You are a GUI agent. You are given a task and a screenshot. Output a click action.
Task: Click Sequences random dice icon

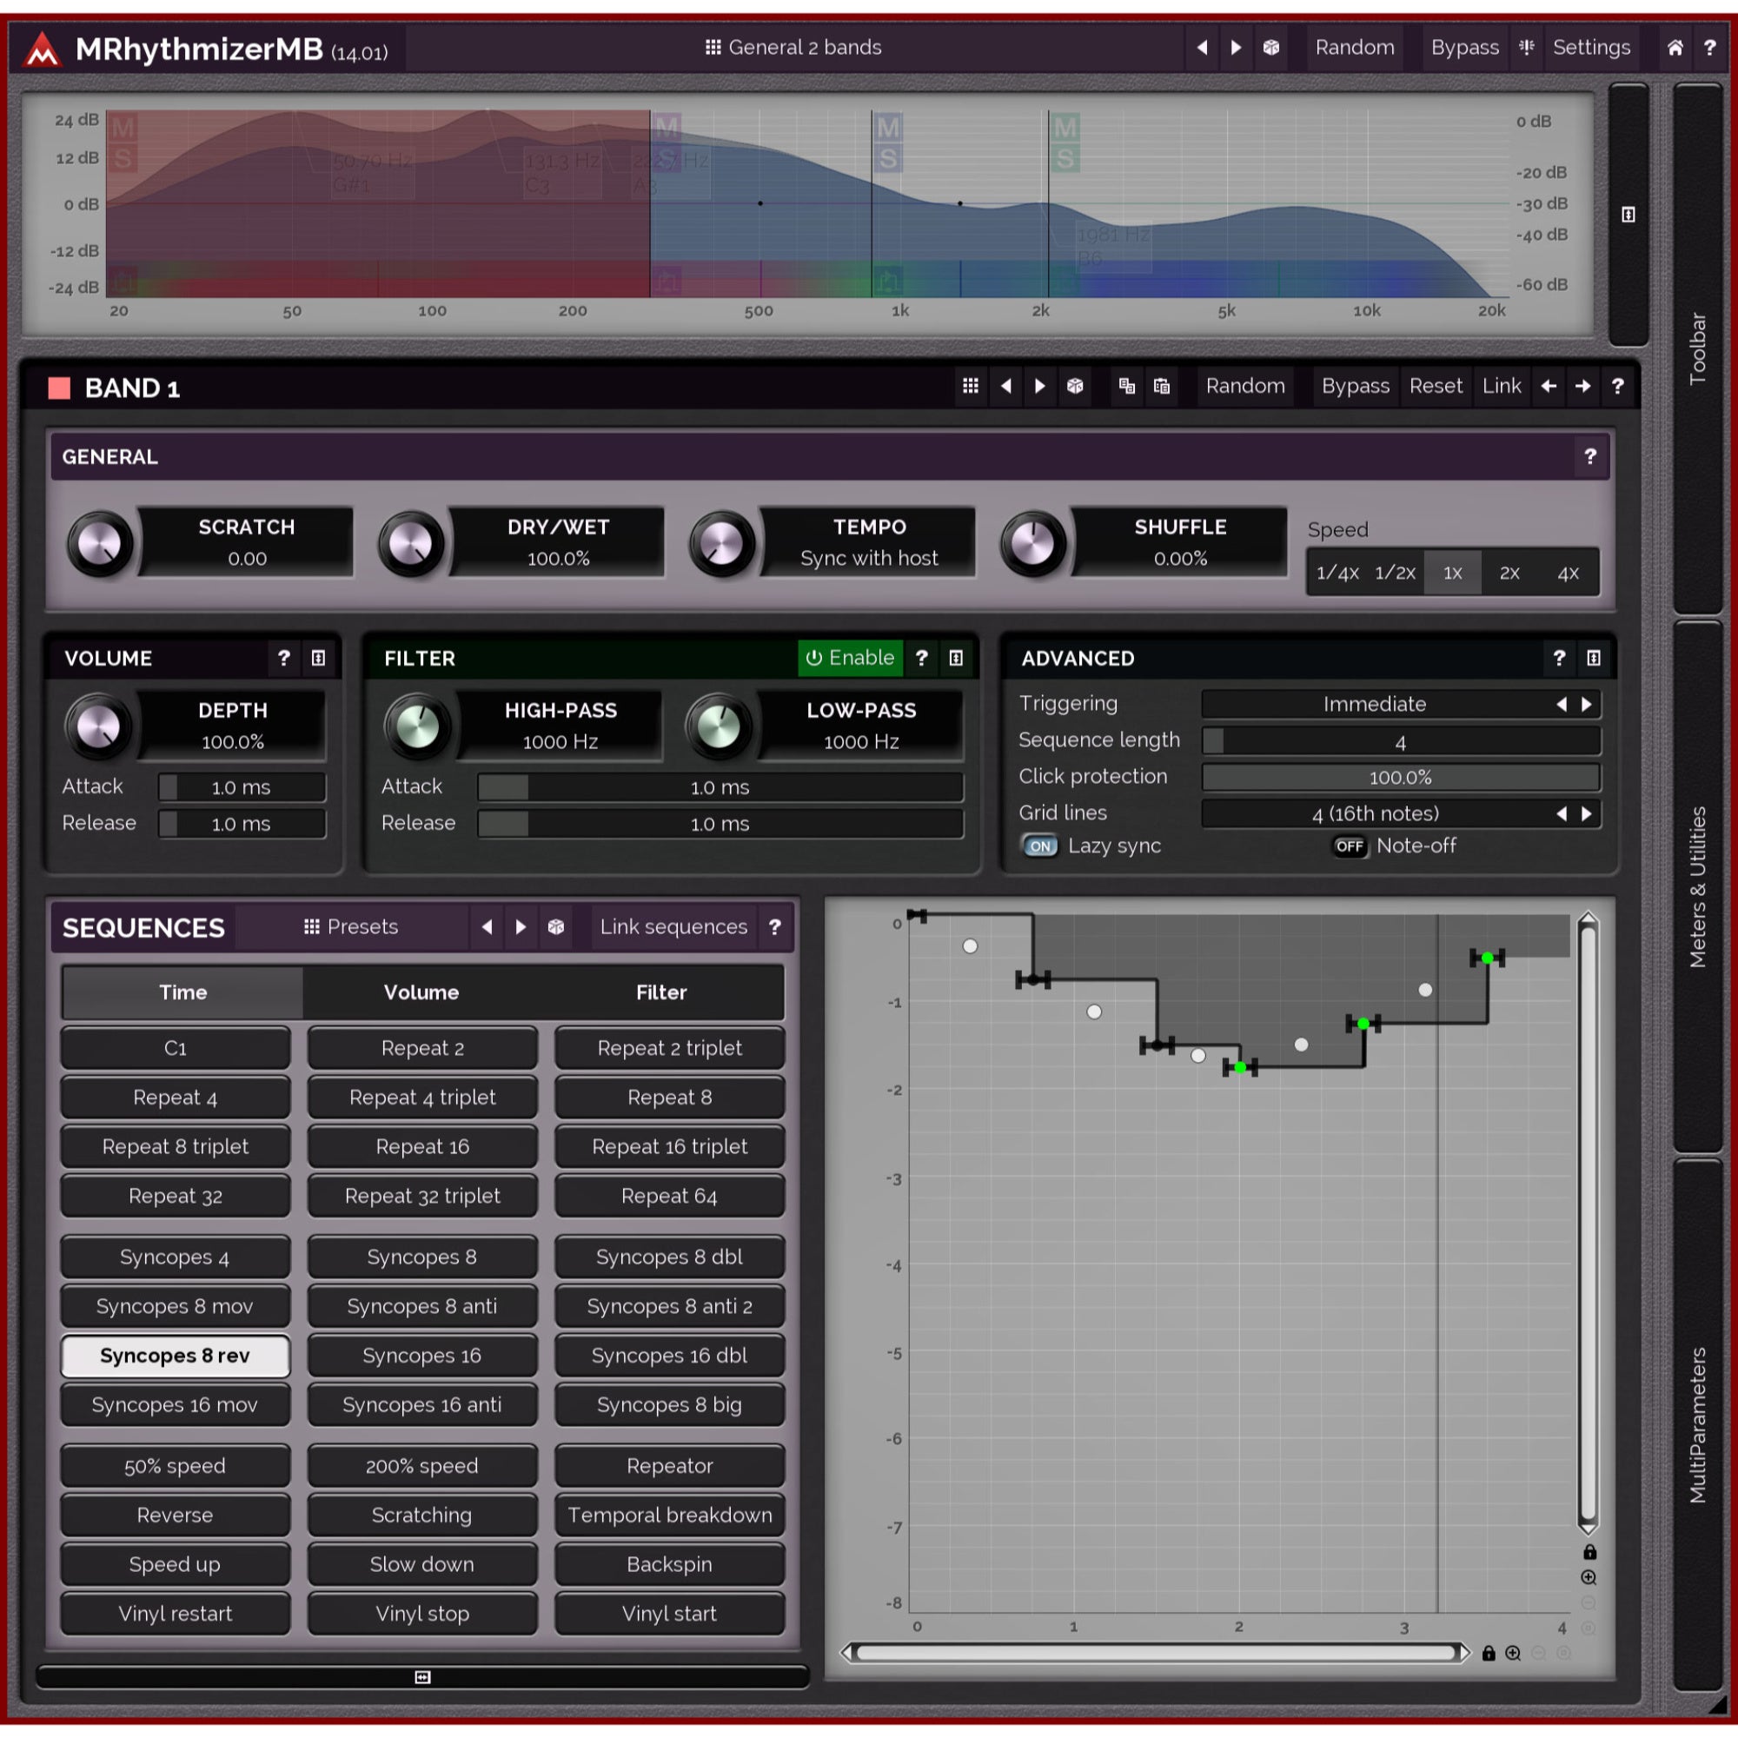[556, 926]
